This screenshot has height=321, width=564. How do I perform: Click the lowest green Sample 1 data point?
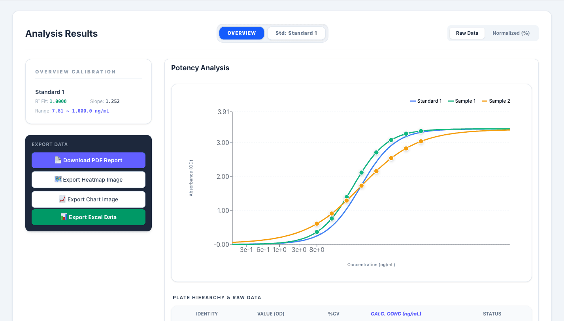317,232
